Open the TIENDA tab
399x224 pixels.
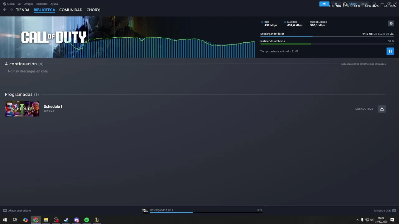(x=23, y=10)
